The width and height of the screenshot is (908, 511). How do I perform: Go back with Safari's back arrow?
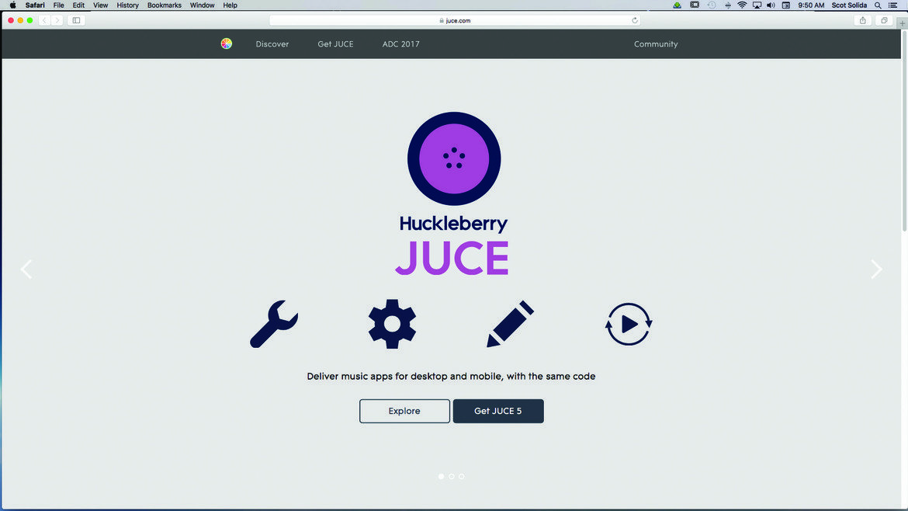44,20
